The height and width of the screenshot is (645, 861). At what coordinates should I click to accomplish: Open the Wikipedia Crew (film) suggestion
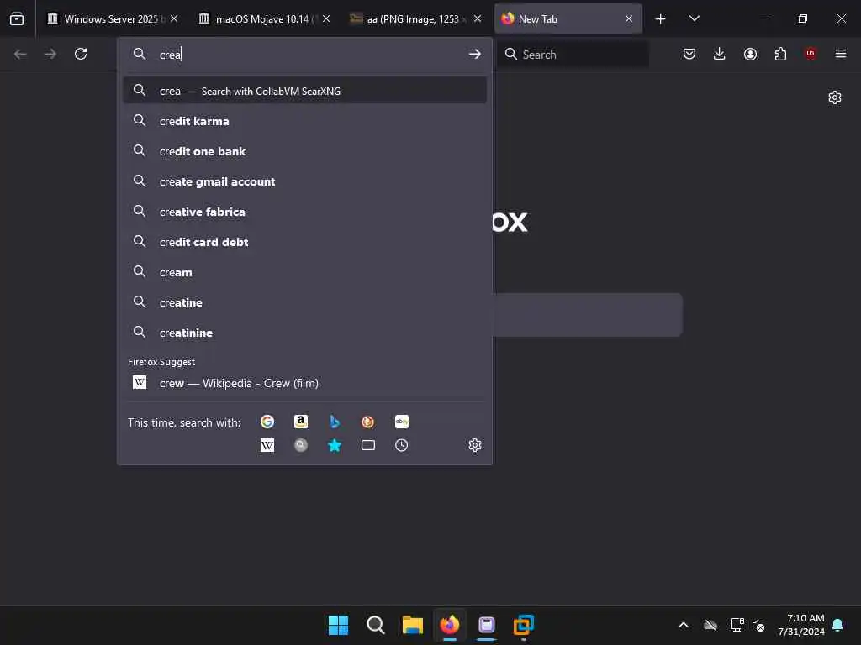305,383
